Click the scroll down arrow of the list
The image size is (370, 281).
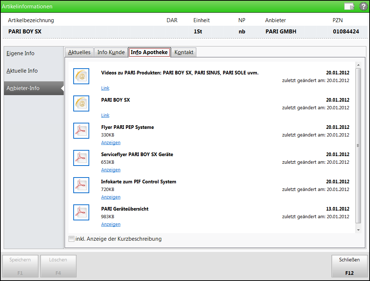[x=358, y=230]
